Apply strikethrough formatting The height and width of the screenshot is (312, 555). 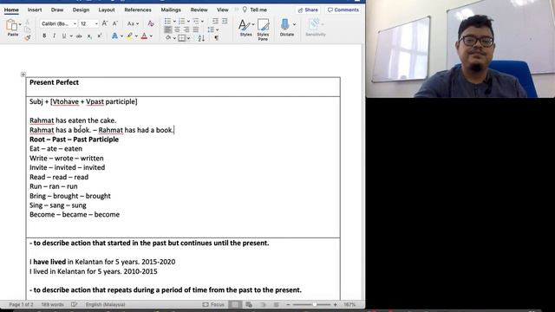[79, 36]
